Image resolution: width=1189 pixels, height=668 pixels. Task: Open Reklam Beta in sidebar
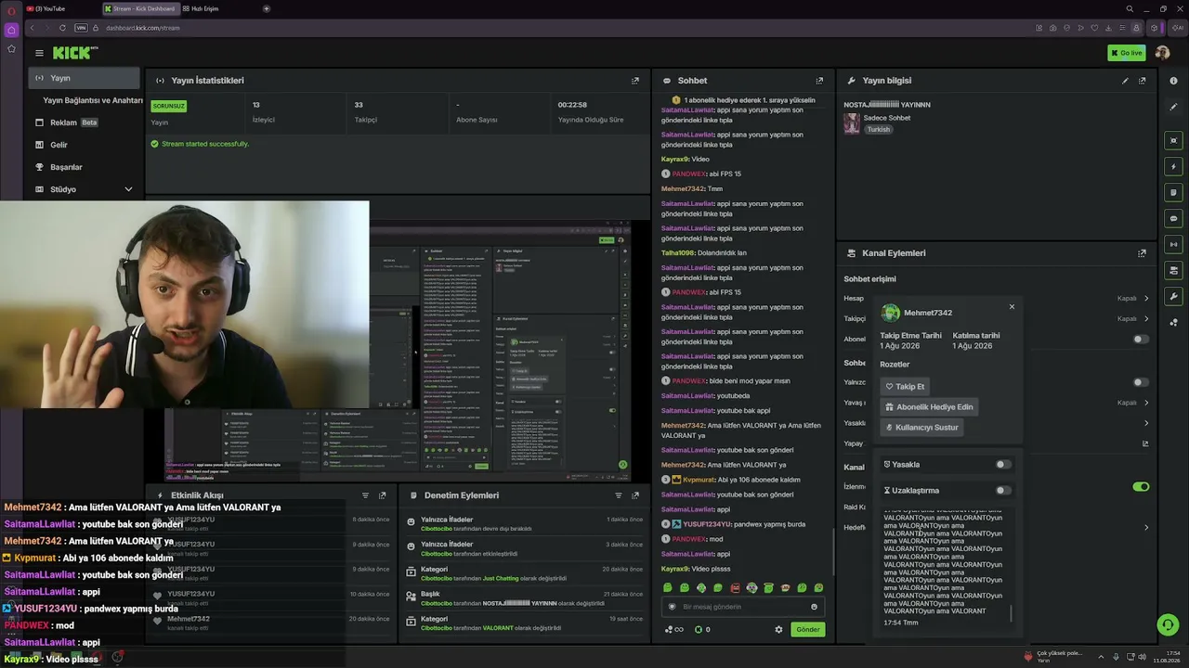84,122
